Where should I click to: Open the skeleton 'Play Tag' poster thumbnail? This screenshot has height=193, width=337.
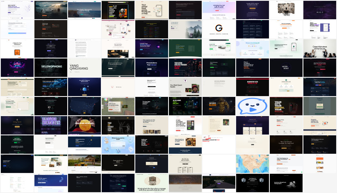118,10
